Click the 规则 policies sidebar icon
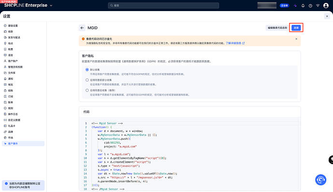Screen dimensions: 333x192 click(x=5, y=108)
